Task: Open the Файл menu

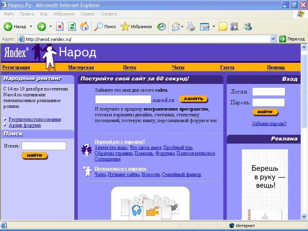Action: coord(8,14)
